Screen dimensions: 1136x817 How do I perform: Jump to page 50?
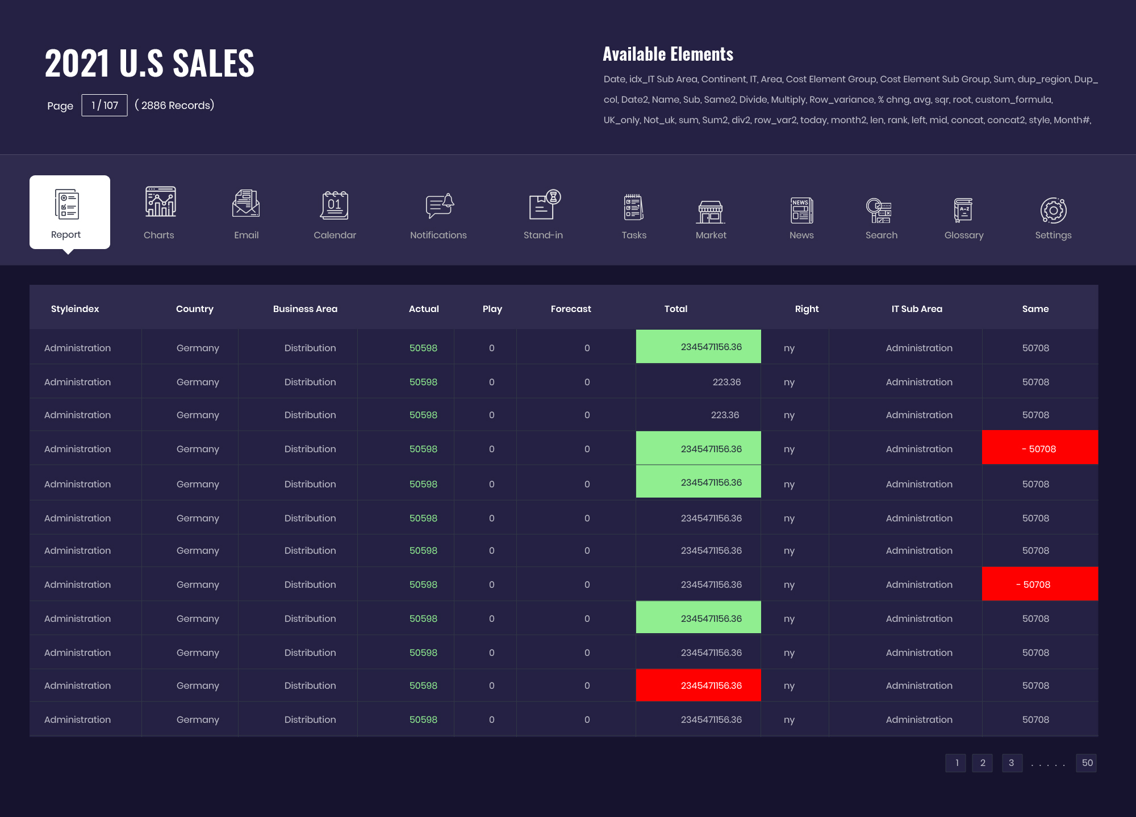click(x=1087, y=763)
